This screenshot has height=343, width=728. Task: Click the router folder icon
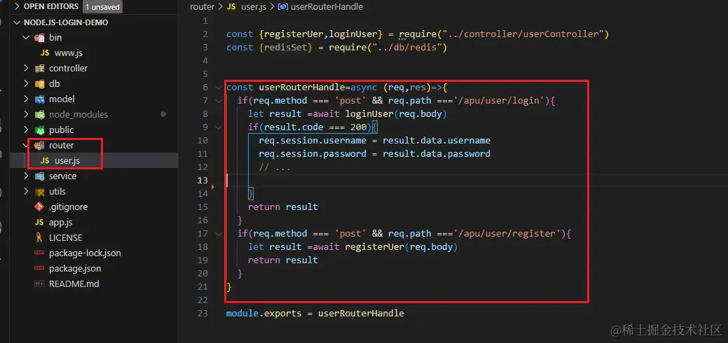click(x=39, y=146)
